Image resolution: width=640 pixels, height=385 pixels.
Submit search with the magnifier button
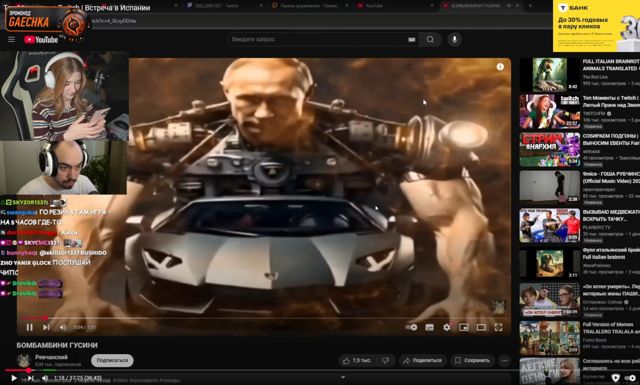tap(430, 39)
